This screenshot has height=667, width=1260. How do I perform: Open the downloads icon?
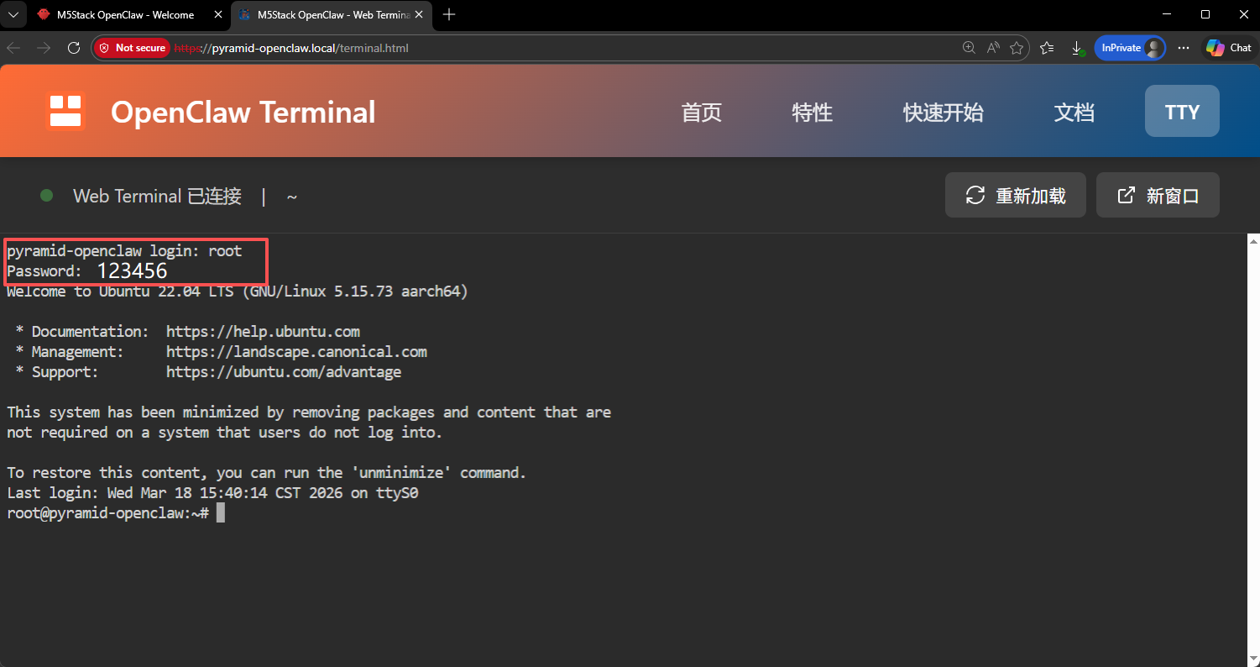(x=1077, y=48)
